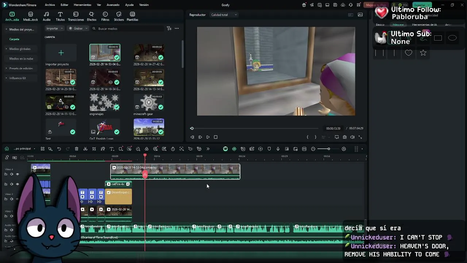Click the Delete trash icon in timeline toolbar
The image size is (467, 263).
(77, 149)
